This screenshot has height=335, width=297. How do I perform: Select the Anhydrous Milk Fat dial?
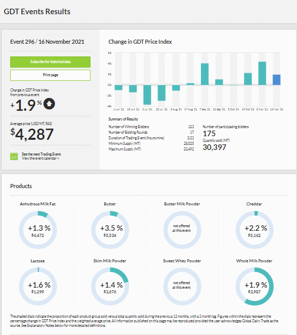[38, 230]
